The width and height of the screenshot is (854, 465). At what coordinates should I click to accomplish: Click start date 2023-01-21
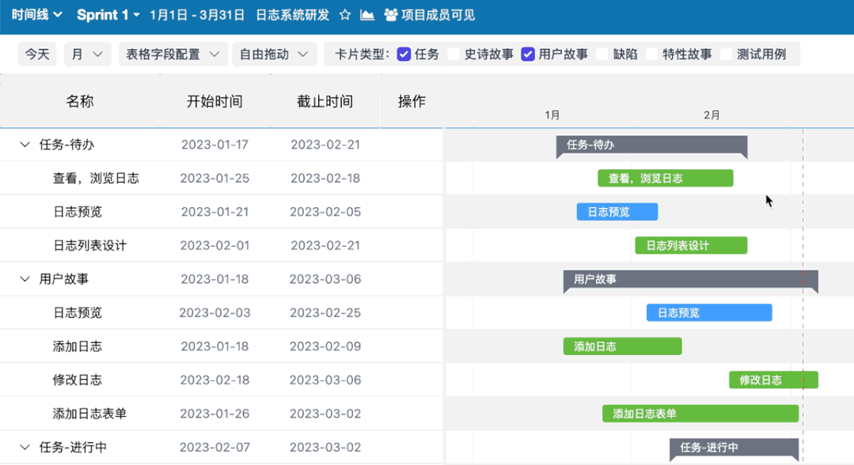(x=214, y=212)
